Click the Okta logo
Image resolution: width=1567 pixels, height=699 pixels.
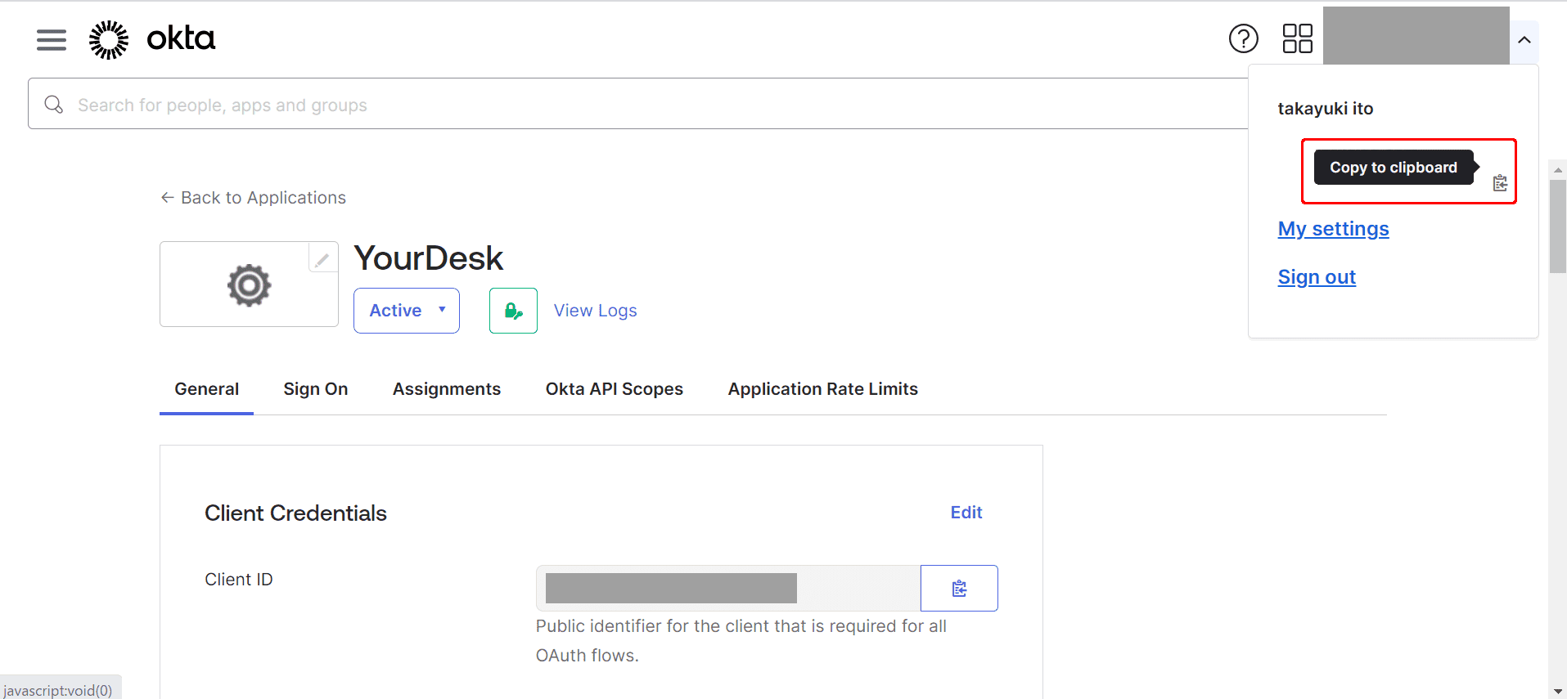[x=152, y=39]
